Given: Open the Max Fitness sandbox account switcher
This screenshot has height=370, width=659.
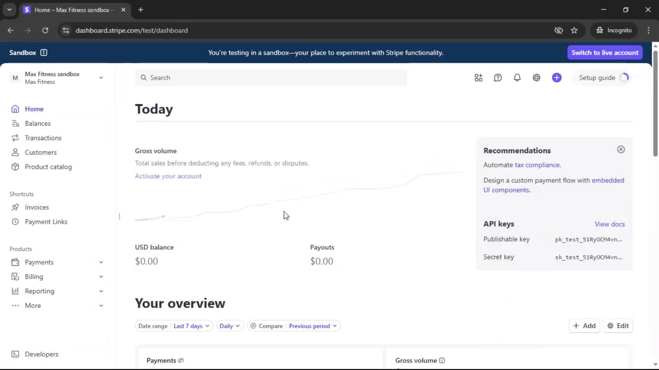Looking at the screenshot, I should point(57,78).
